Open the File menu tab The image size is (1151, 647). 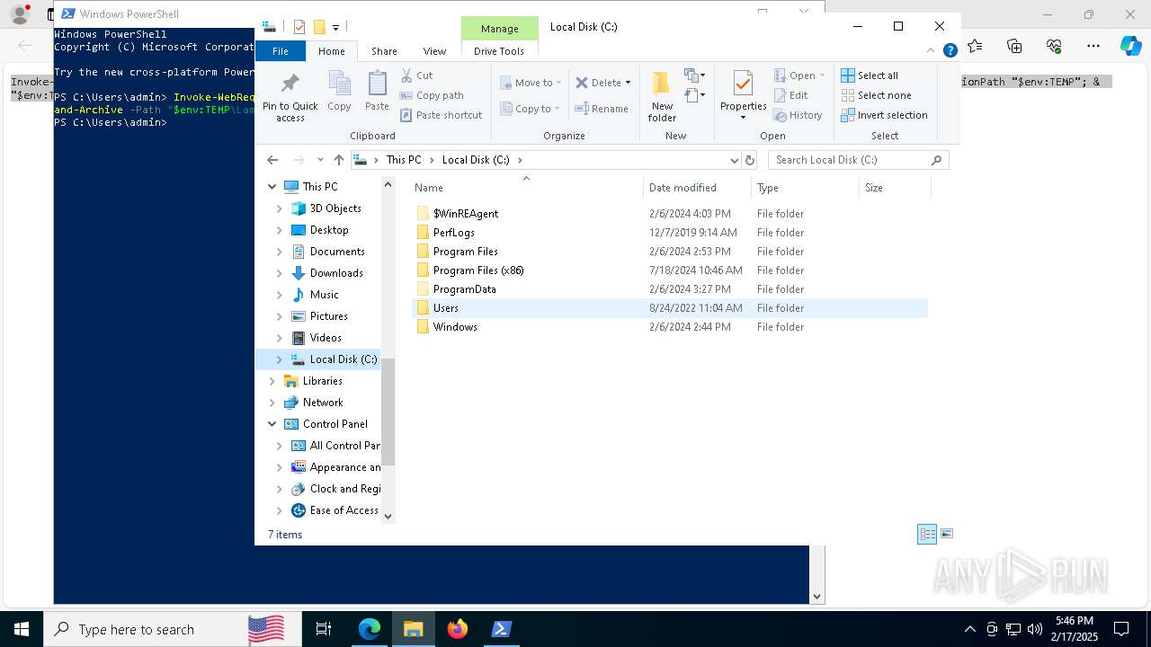point(281,51)
